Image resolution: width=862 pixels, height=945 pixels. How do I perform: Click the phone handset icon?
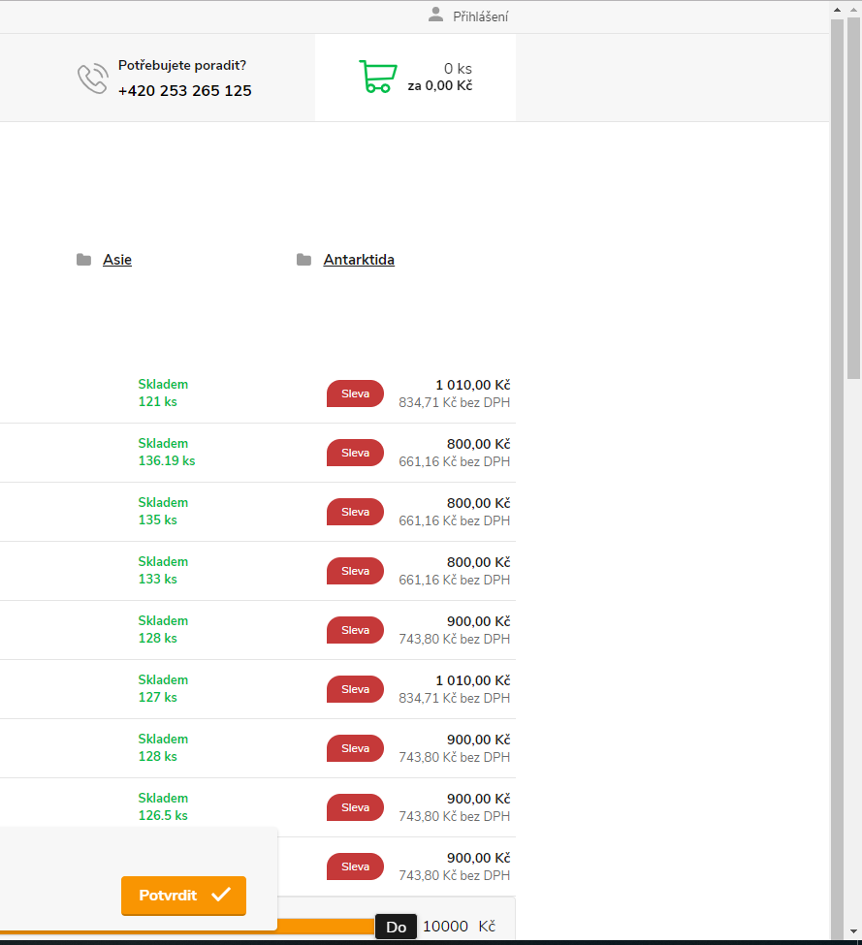coord(92,79)
